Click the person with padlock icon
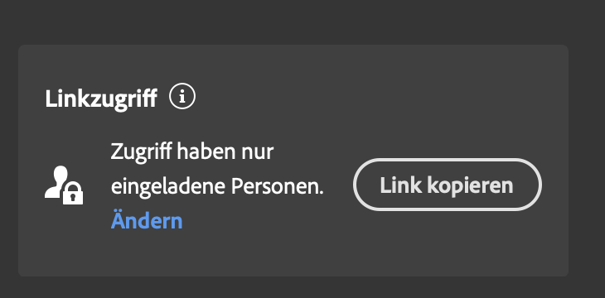Screen dimensions: 605x298 pyautogui.click(x=64, y=185)
